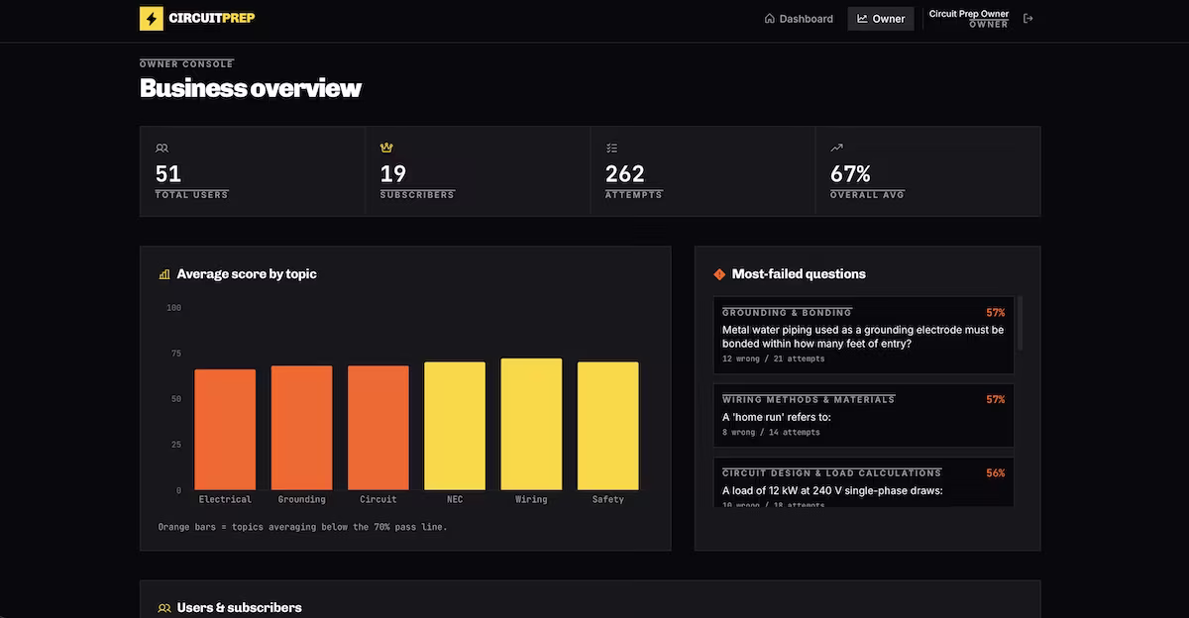Image resolution: width=1189 pixels, height=618 pixels.
Task: Select the Wiring bar in chart
Action: click(531, 424)
